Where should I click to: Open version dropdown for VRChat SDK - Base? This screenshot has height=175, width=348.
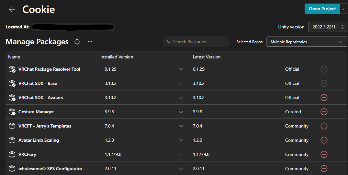click(x=181, y=83)
